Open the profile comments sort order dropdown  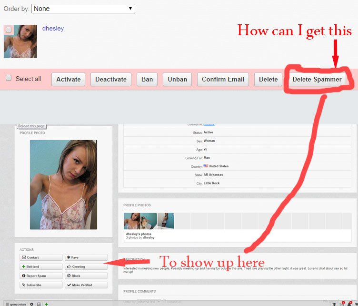click(149, 301)
